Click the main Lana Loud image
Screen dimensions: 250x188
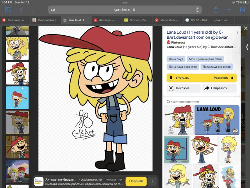95,99
